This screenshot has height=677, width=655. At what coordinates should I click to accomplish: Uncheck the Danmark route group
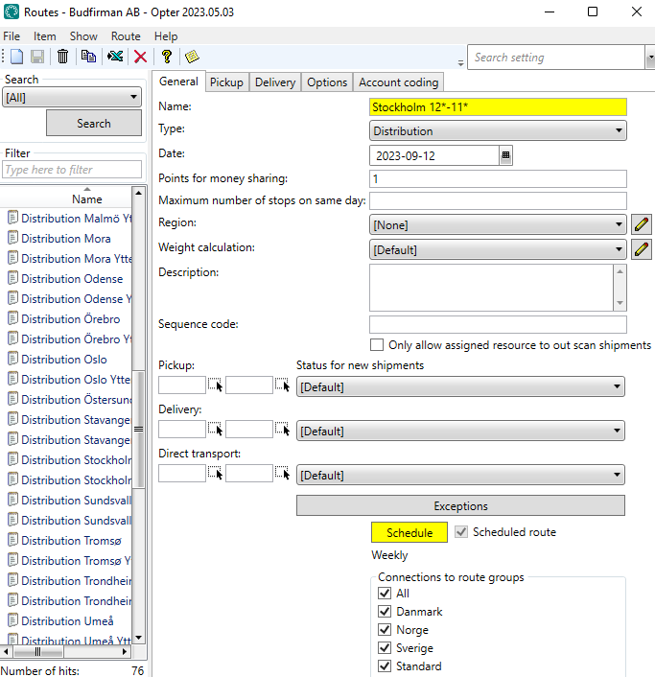pos(386,612)
